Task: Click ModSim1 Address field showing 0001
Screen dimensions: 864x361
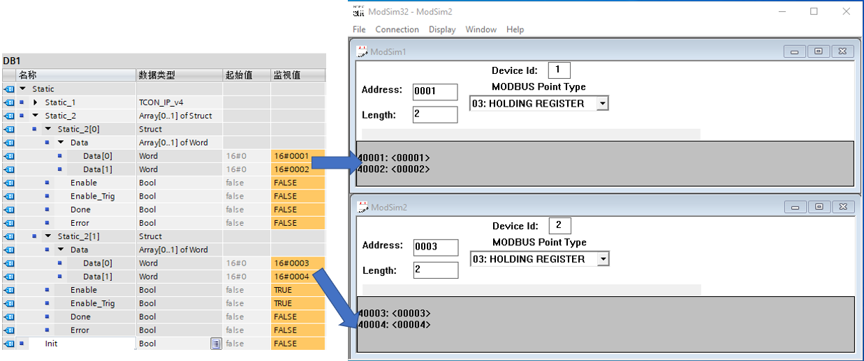Action: (435, 91)
